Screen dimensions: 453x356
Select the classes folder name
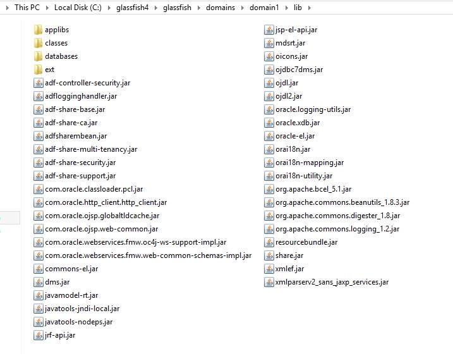(56, 43)
